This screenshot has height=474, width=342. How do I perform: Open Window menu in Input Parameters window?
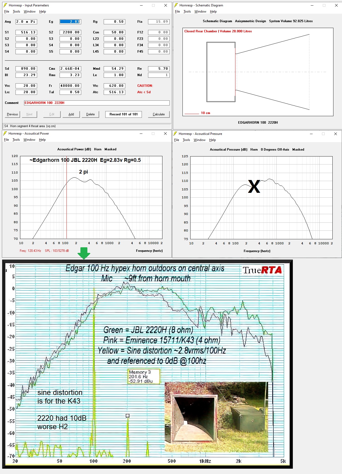coord(30,11)
